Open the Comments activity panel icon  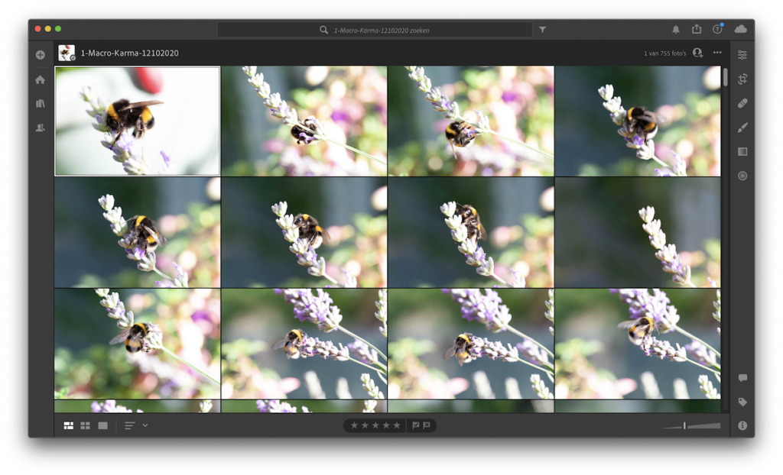742,378
